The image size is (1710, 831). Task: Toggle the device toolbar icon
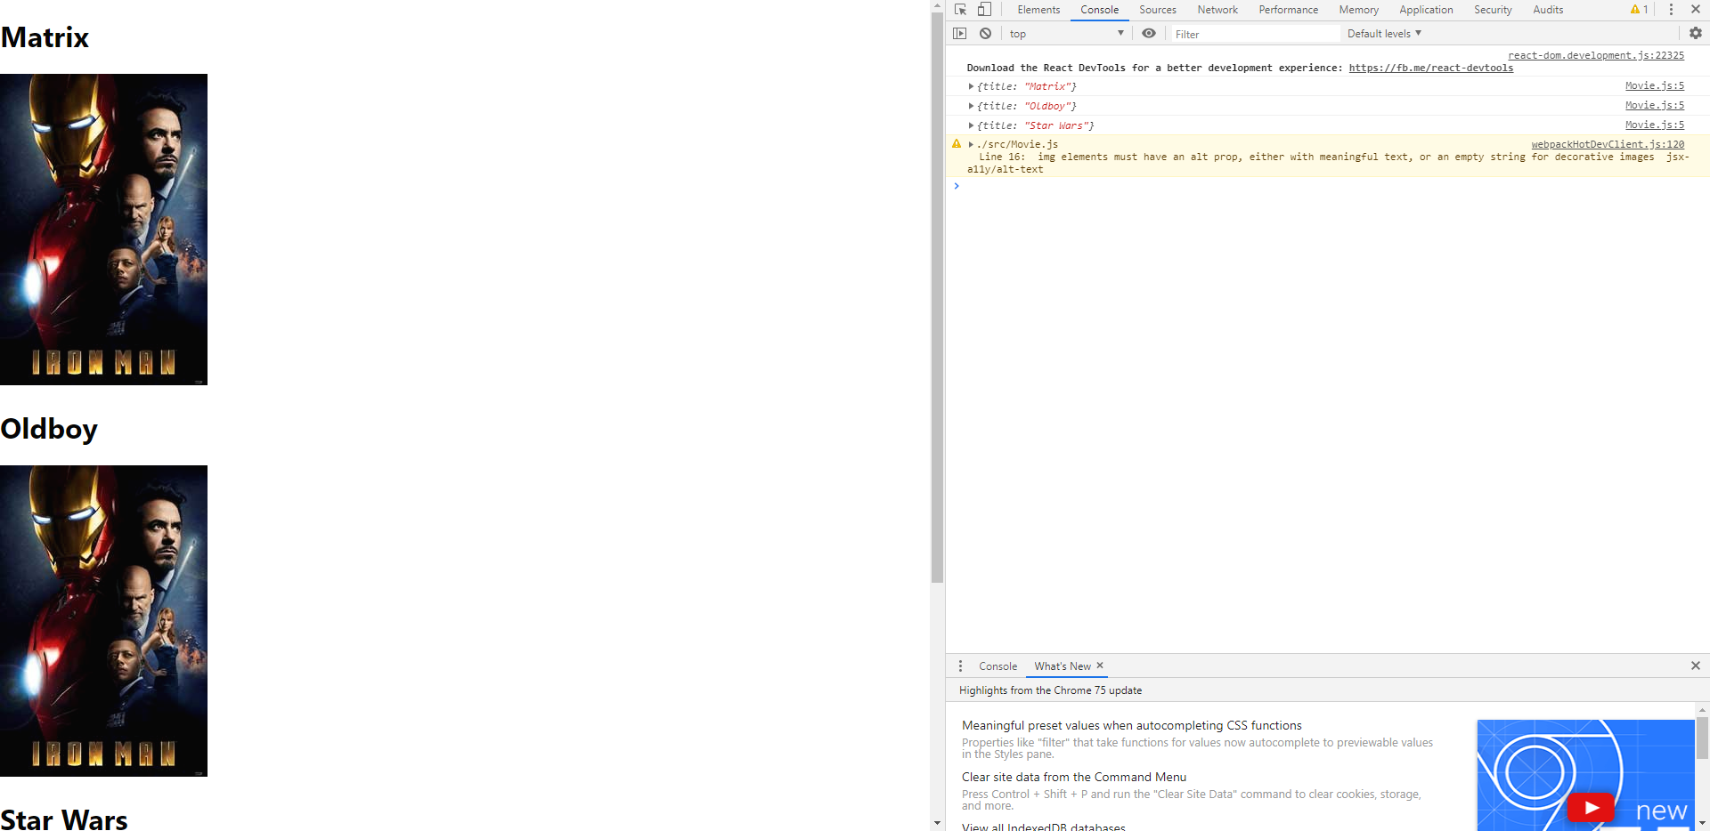[x=984, y=10]
